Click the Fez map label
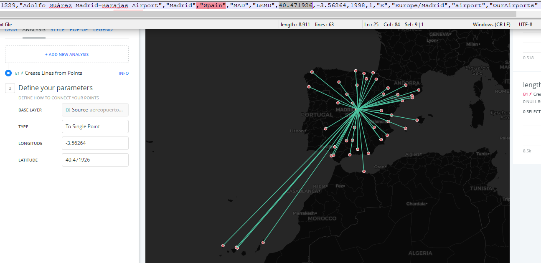541x263 pixels. [340, 186]
